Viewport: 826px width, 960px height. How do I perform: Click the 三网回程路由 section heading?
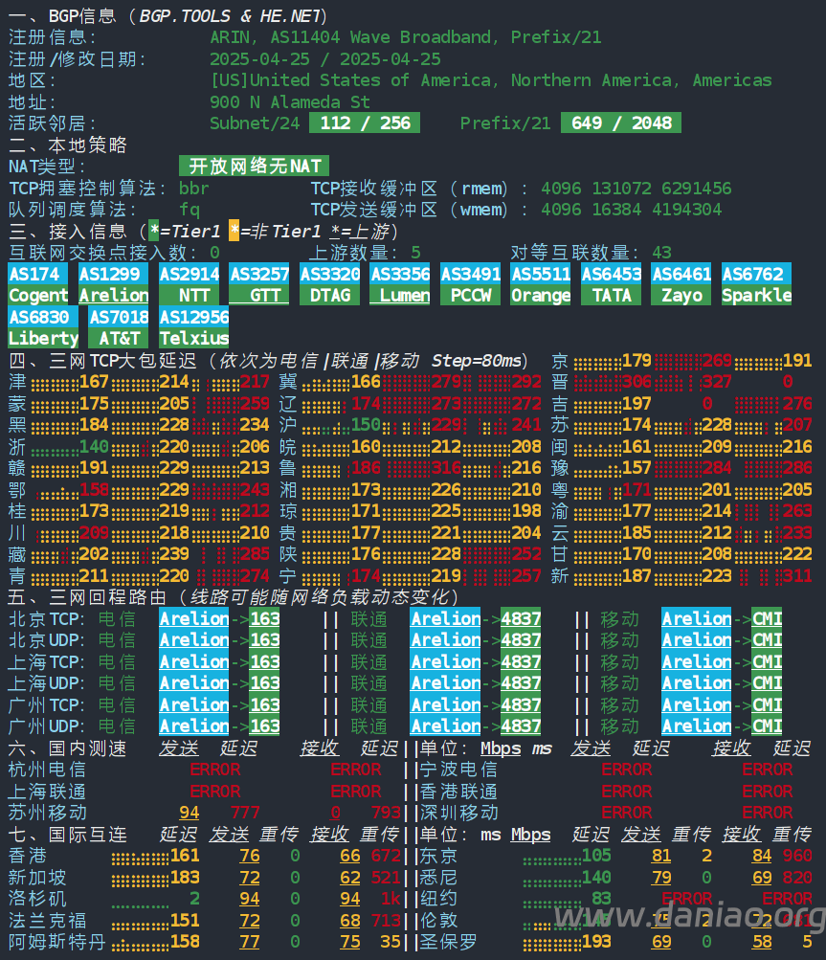tap(232, 597)
